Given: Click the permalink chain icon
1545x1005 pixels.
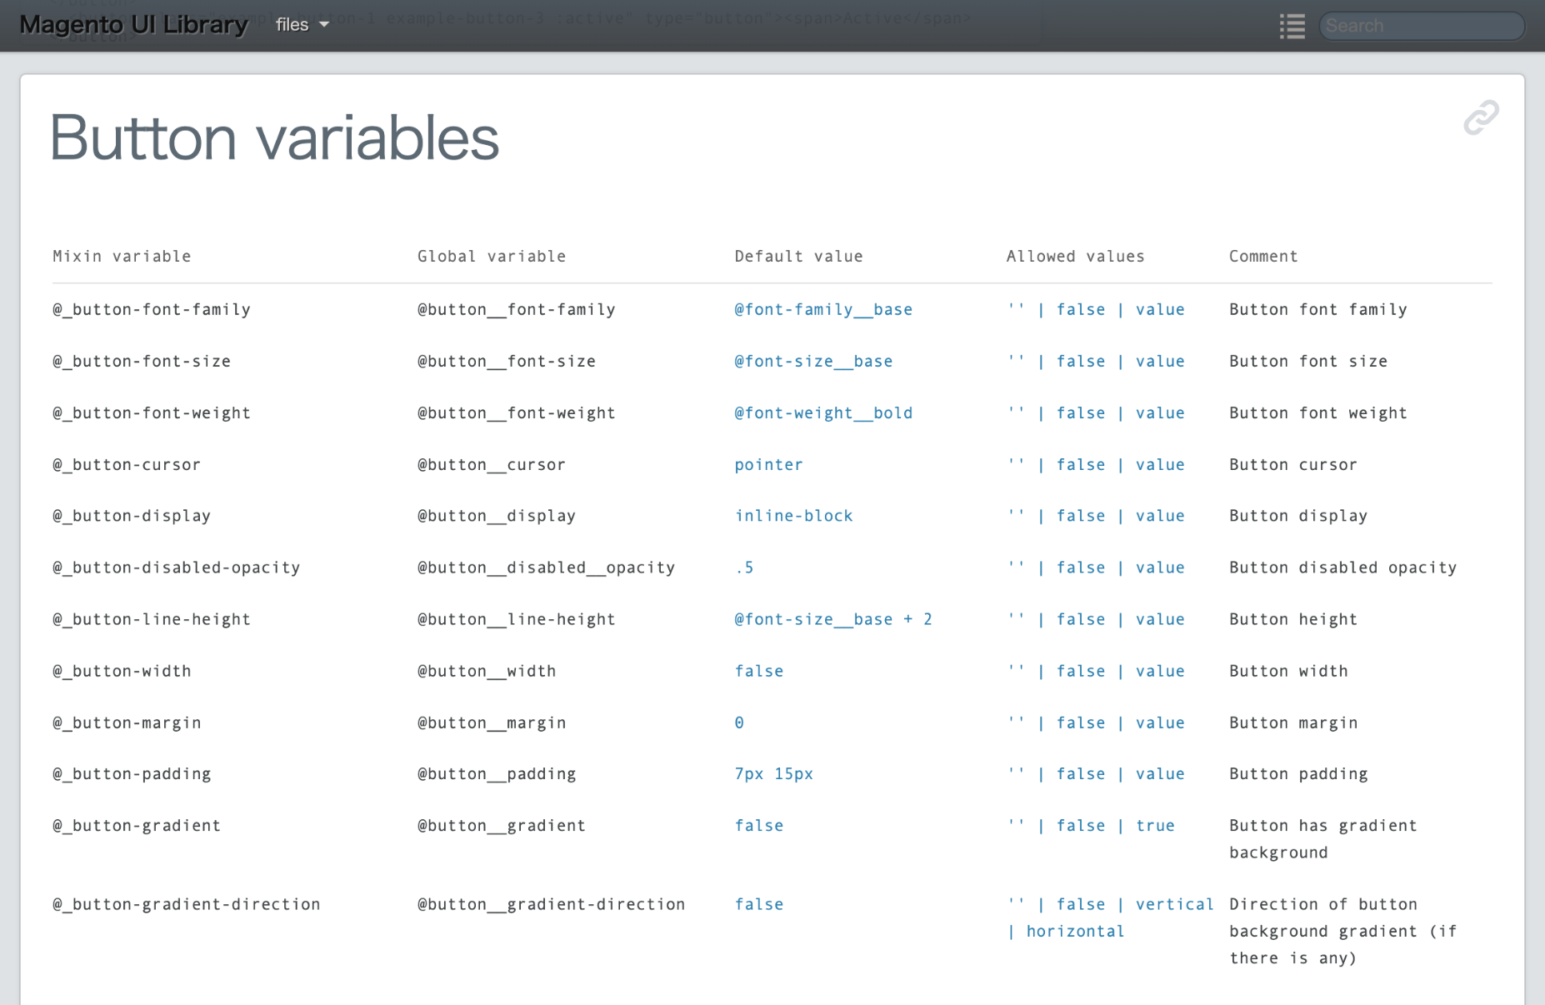Looking at the screenshot, I should 1481,117.
